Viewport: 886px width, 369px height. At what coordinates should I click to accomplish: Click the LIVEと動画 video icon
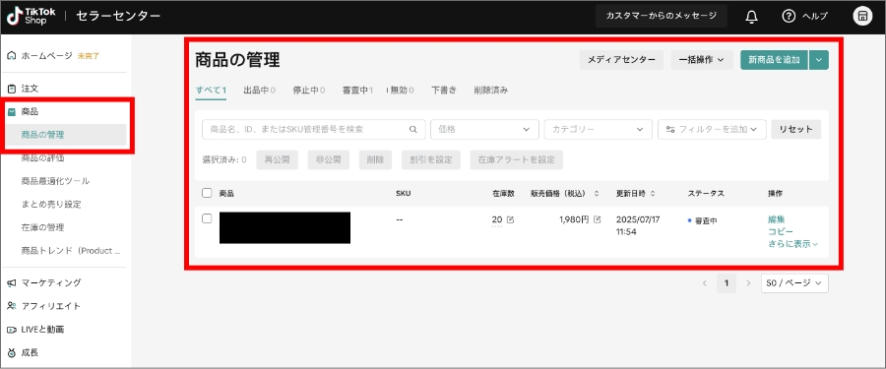12,330
